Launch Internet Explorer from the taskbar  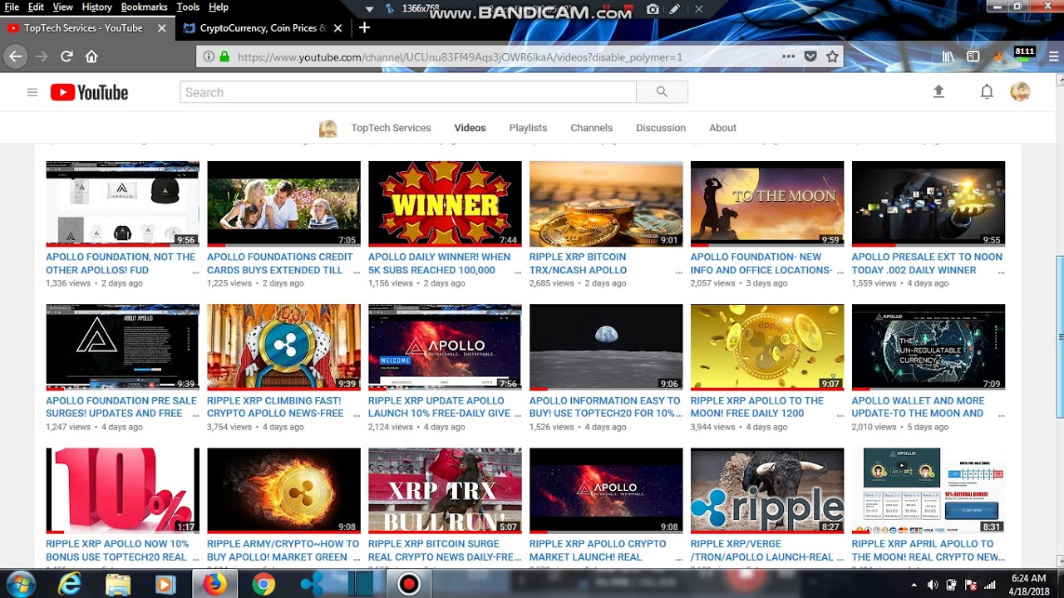point(70,584)
